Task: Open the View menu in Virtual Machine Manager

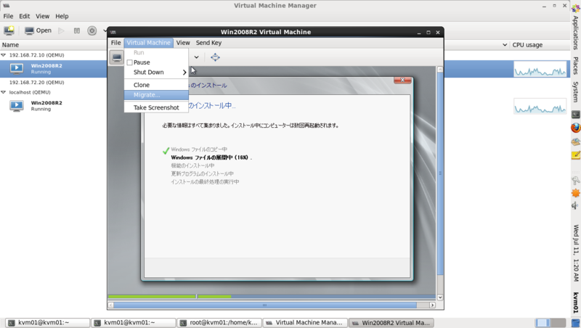Action: (42, 16)
